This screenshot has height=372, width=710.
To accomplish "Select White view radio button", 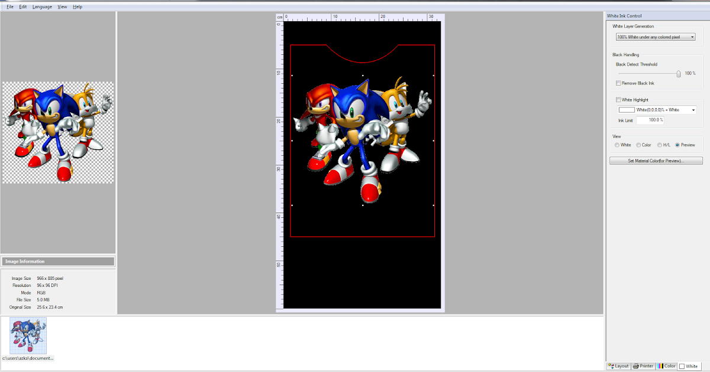I will 617,145.
